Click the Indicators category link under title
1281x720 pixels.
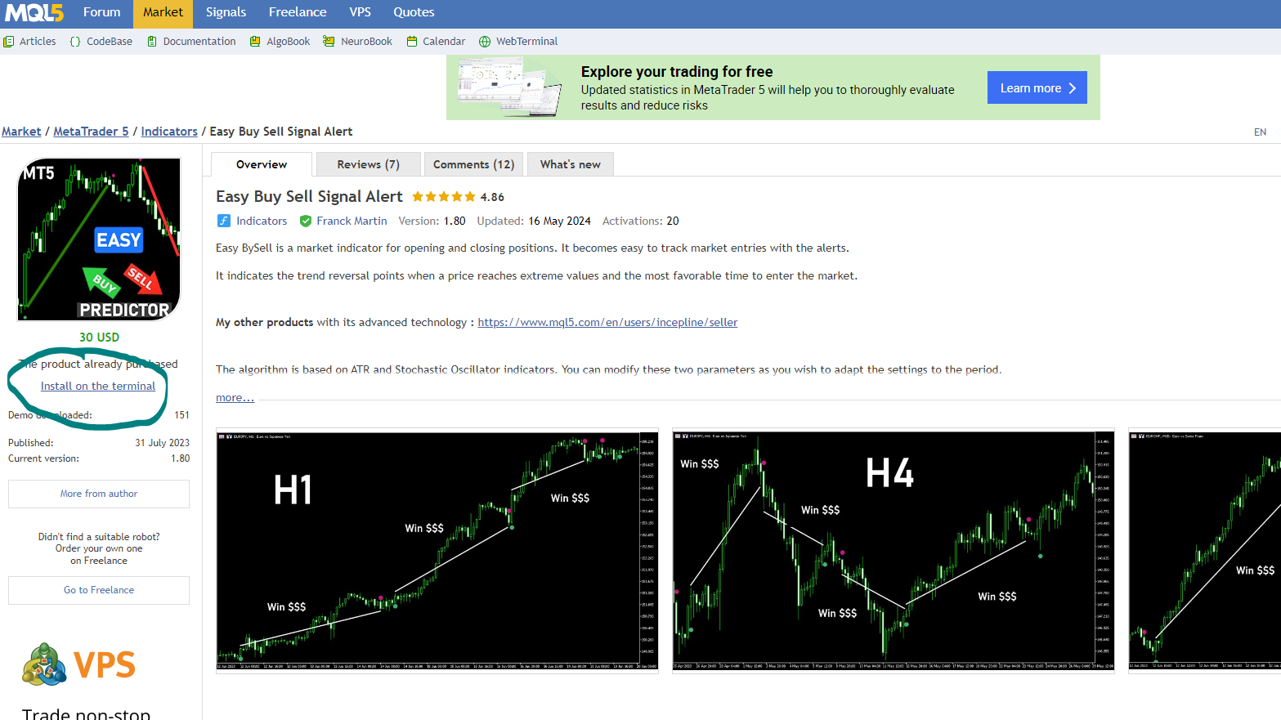click(x=262, y=221)
